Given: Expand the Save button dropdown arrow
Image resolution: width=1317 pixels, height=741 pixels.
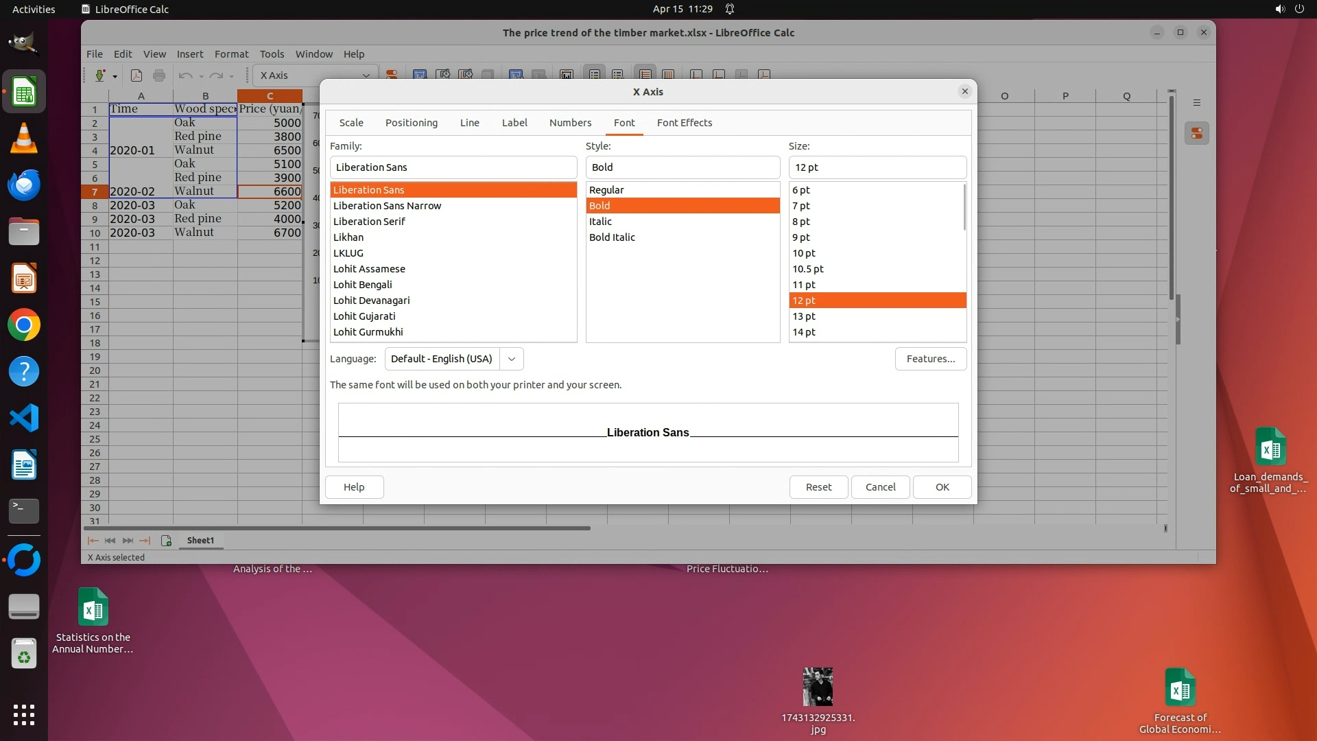Looking at the screenshot, I should pos(115,76).
